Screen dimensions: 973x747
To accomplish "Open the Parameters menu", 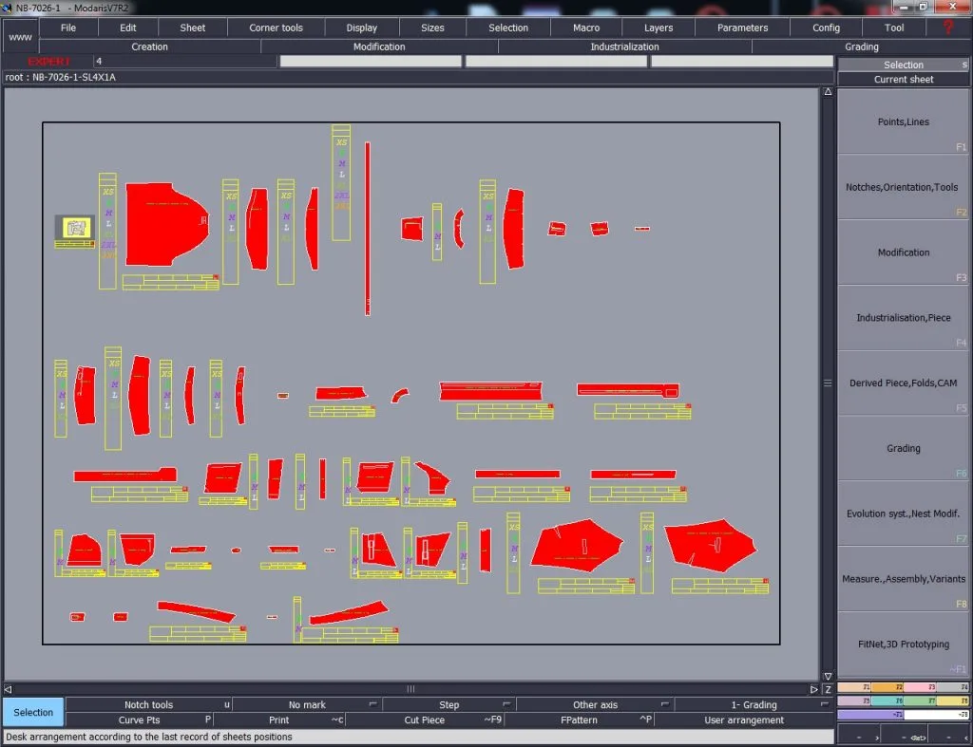I will [x=743, y=28].
